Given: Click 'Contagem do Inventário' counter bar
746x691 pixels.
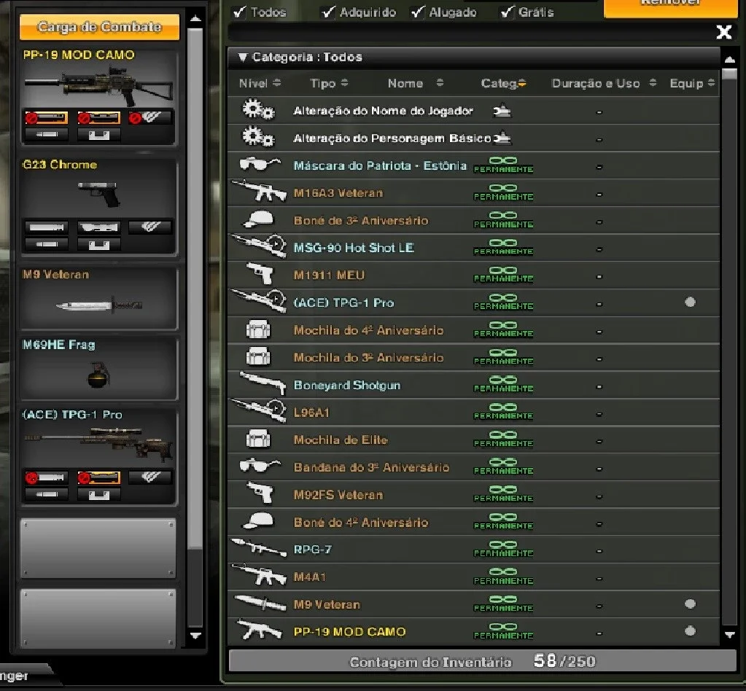Looking at the screenshot, I should [483, 661].
